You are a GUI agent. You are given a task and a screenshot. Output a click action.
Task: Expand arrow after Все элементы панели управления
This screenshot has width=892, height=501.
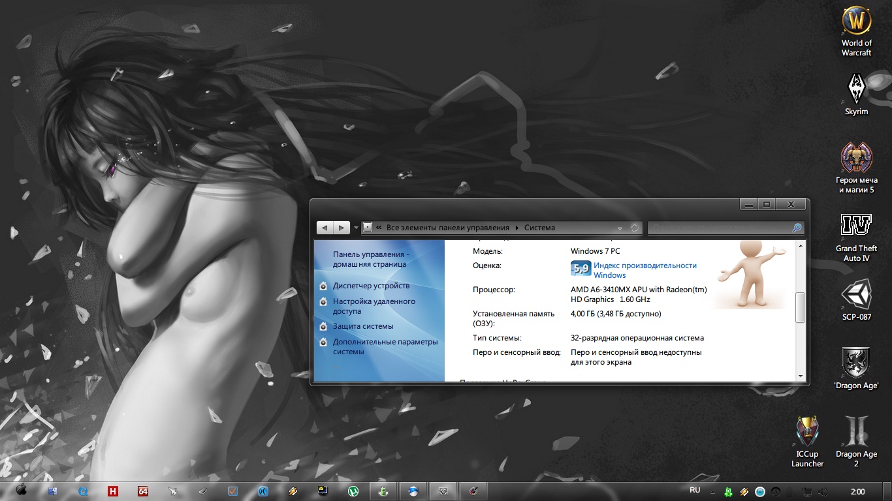tap(517, 228)
